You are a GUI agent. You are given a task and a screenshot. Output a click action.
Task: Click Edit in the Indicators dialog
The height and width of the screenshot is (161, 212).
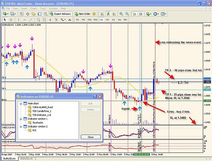(x=91, y=104)
